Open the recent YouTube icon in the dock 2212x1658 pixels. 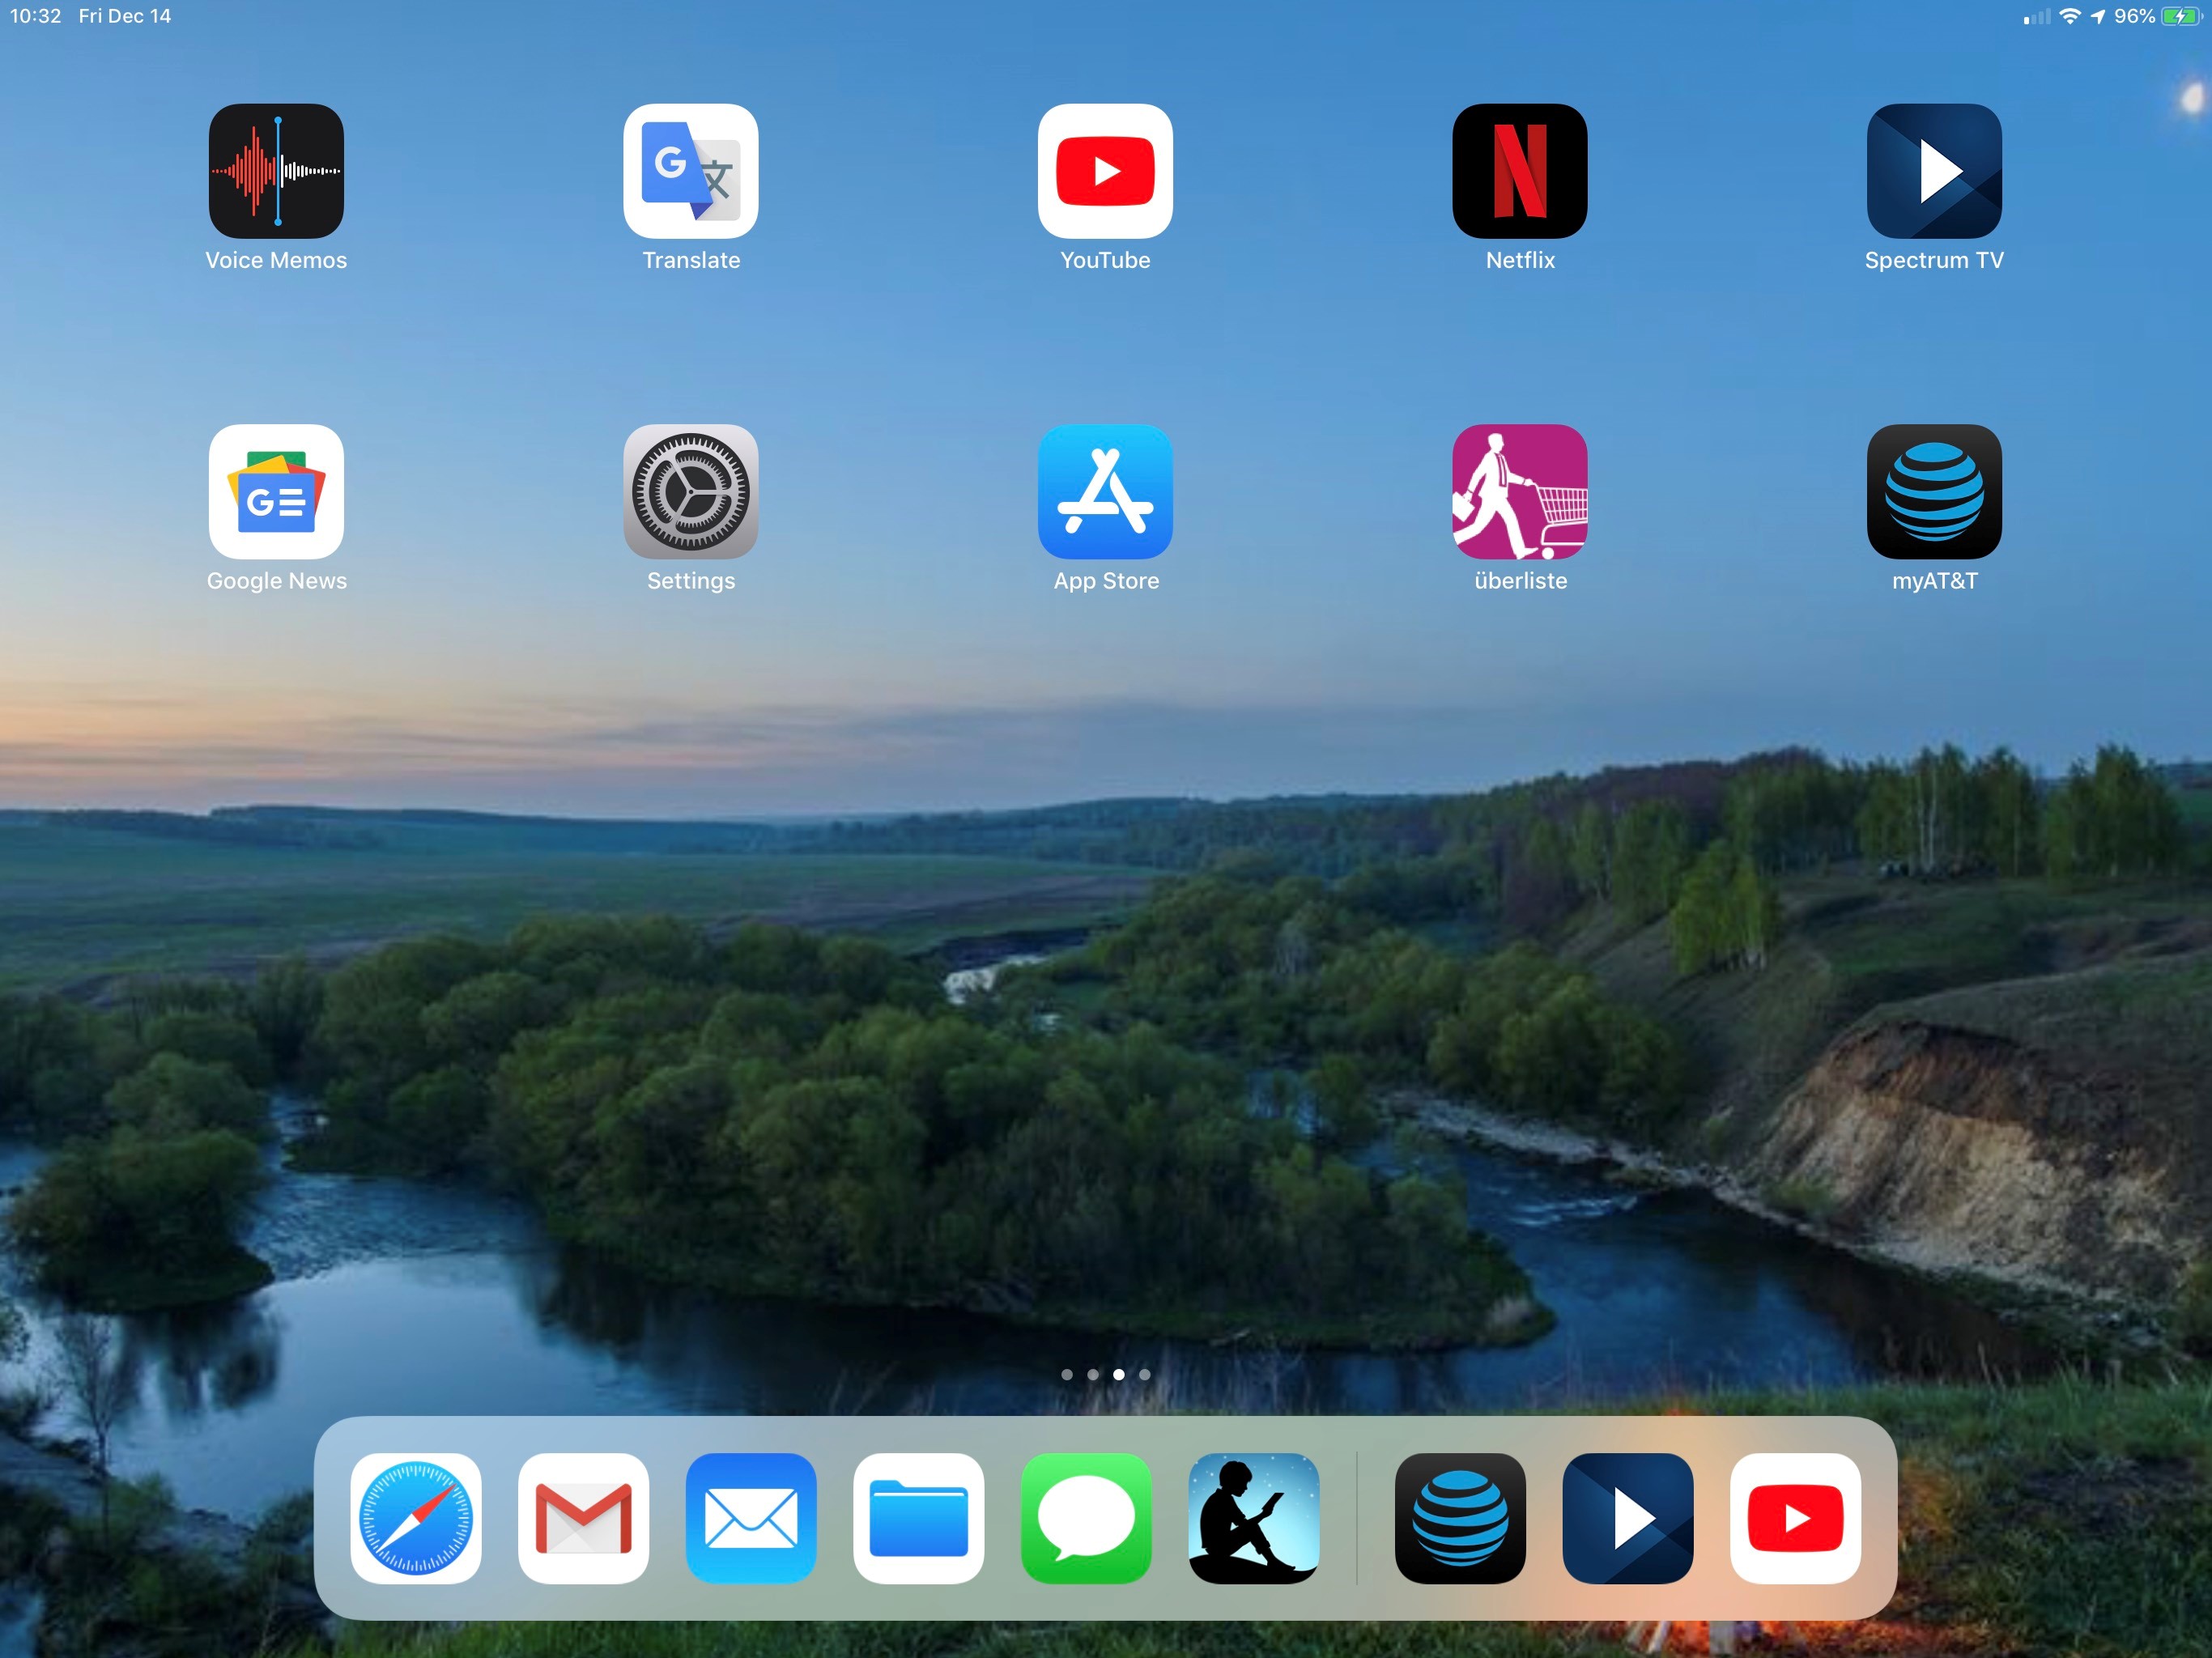tap(1796, 1518)
